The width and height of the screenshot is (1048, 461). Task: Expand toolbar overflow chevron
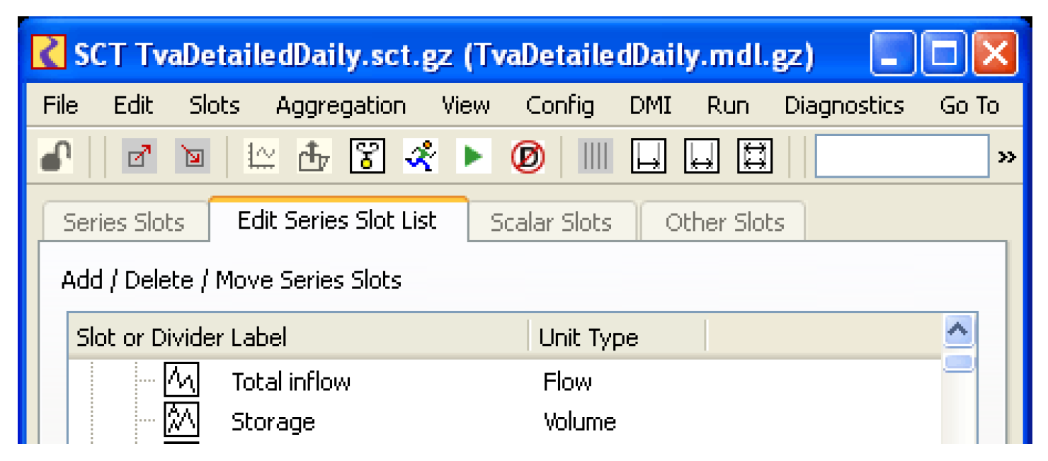click(x=1007, y=156)
